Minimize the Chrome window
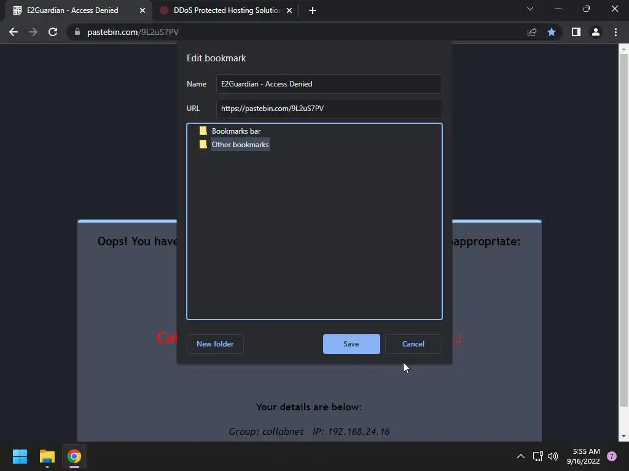The width and height of the screenshot is (629, 471). coord(558,9)
